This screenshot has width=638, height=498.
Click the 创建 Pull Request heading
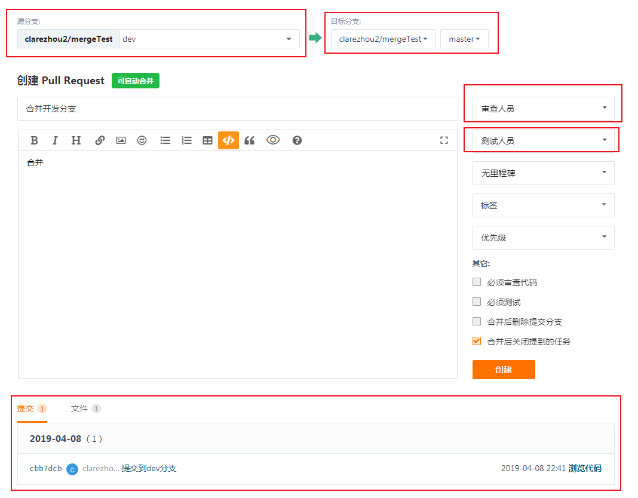point(60,81)
